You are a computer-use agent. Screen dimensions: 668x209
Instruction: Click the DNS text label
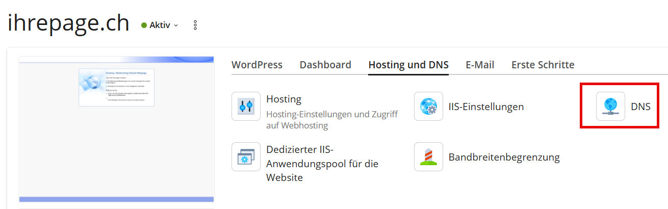coord(640,107)
